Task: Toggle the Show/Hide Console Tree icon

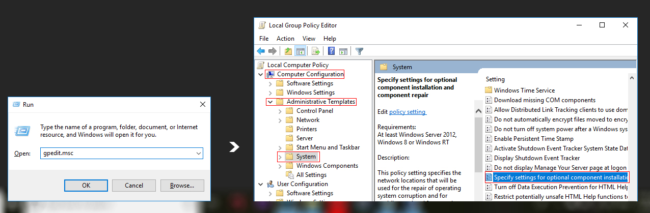Action: [x=301, y=51]
